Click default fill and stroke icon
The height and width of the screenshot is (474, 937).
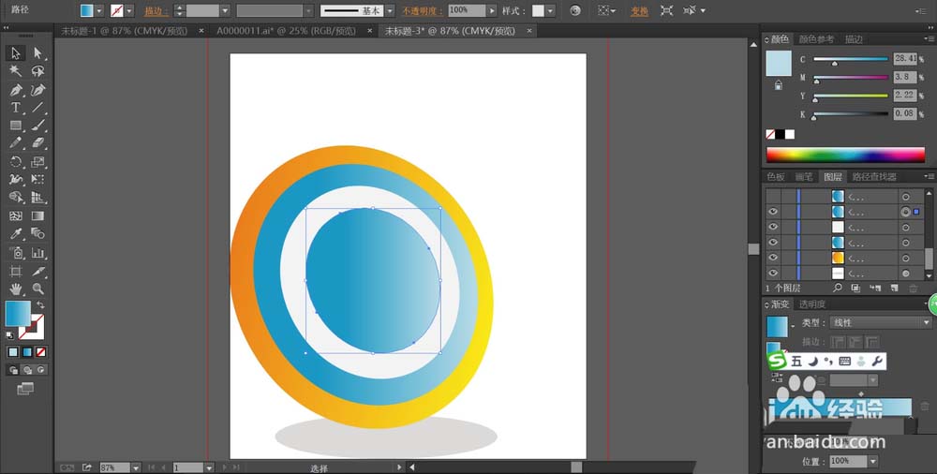9,336
